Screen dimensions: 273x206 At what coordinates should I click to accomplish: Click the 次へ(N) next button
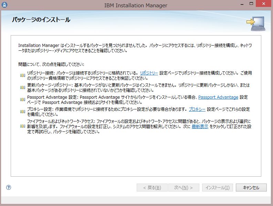point(183,187)
